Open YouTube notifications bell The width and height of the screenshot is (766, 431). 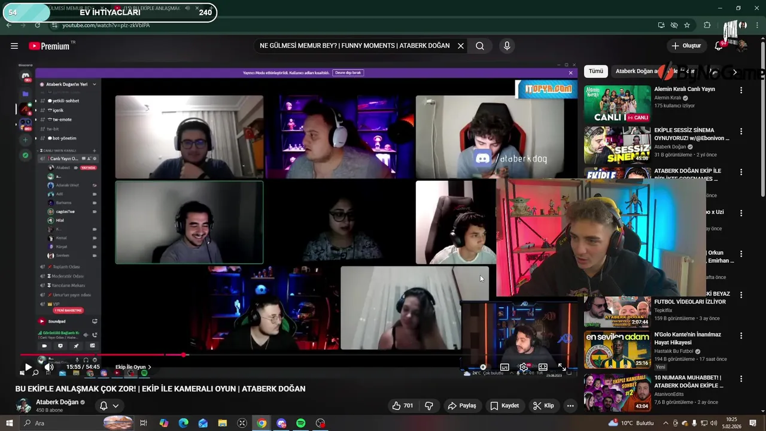[719, 46]
